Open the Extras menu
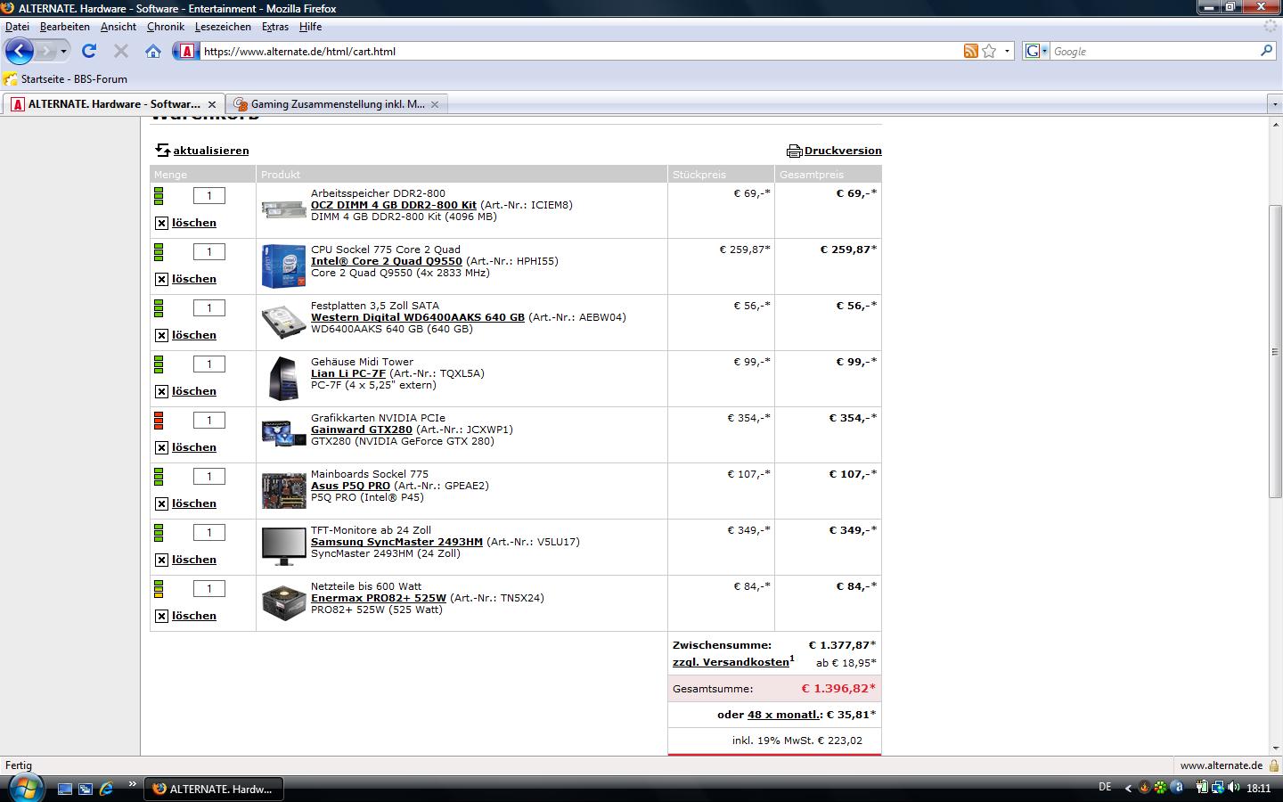The width and height of the screenshot is (1283, 802). pos(275,27)
